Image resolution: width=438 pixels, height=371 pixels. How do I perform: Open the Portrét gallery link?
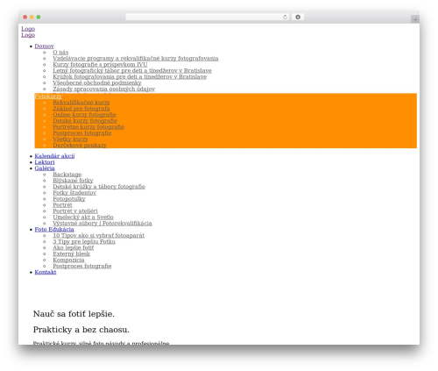click(62, 205)
